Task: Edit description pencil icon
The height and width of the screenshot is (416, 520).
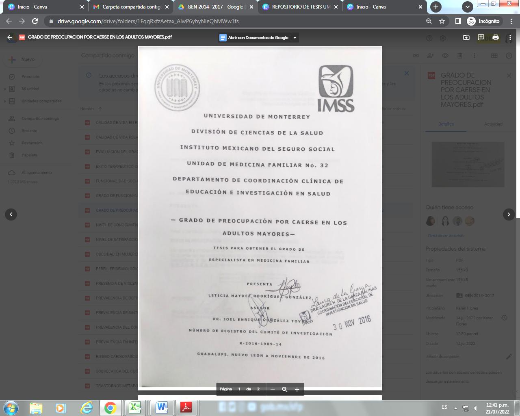Action: click(509, 357)
